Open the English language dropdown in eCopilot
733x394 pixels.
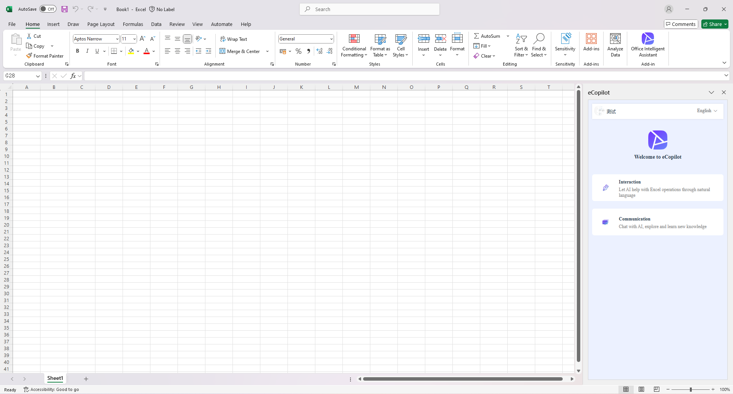point(707,111)
